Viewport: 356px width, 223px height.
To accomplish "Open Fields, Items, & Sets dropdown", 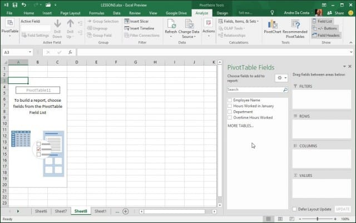I will point(239,21).
